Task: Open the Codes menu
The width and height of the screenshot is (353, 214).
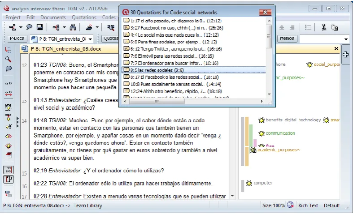Action: click(109, 17)
